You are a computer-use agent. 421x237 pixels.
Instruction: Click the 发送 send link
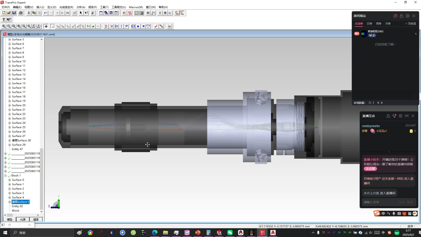point(409,202)
